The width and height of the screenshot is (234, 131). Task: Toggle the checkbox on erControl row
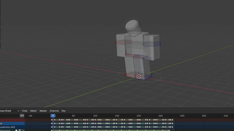coord(20,130)
